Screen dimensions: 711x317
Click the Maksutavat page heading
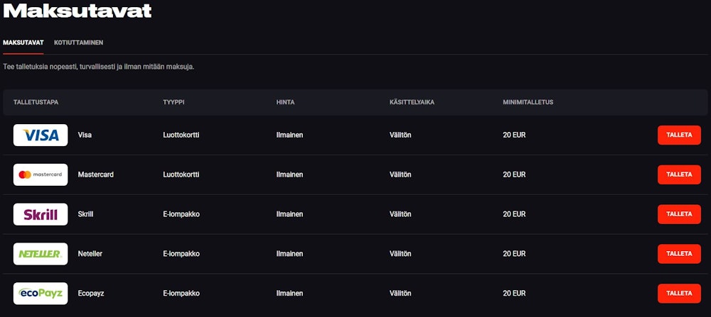(77, 11)
